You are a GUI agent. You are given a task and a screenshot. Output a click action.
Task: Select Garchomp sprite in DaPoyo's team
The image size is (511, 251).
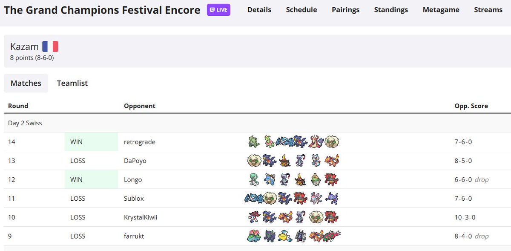[x=270, y=161]
